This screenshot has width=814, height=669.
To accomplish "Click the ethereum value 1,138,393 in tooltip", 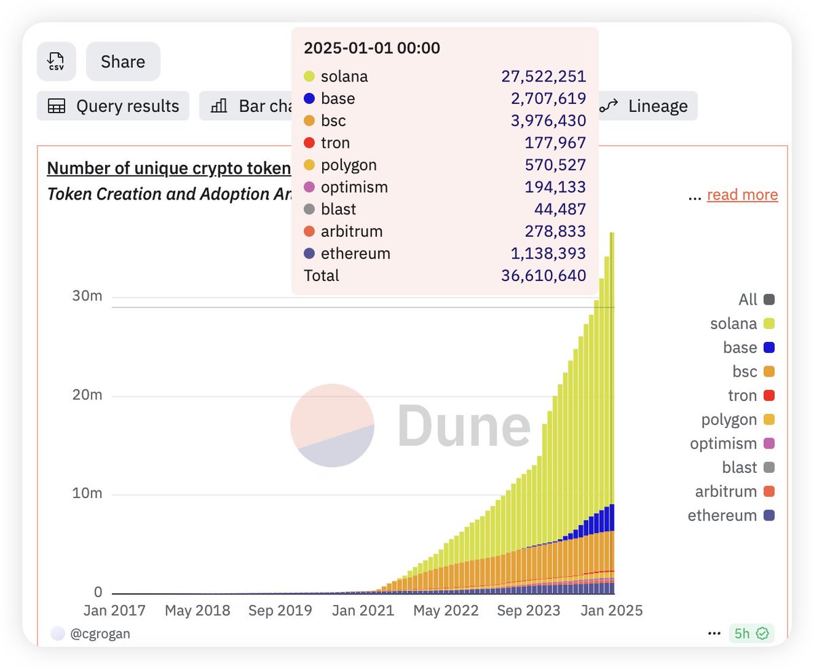I will (549, 254).
